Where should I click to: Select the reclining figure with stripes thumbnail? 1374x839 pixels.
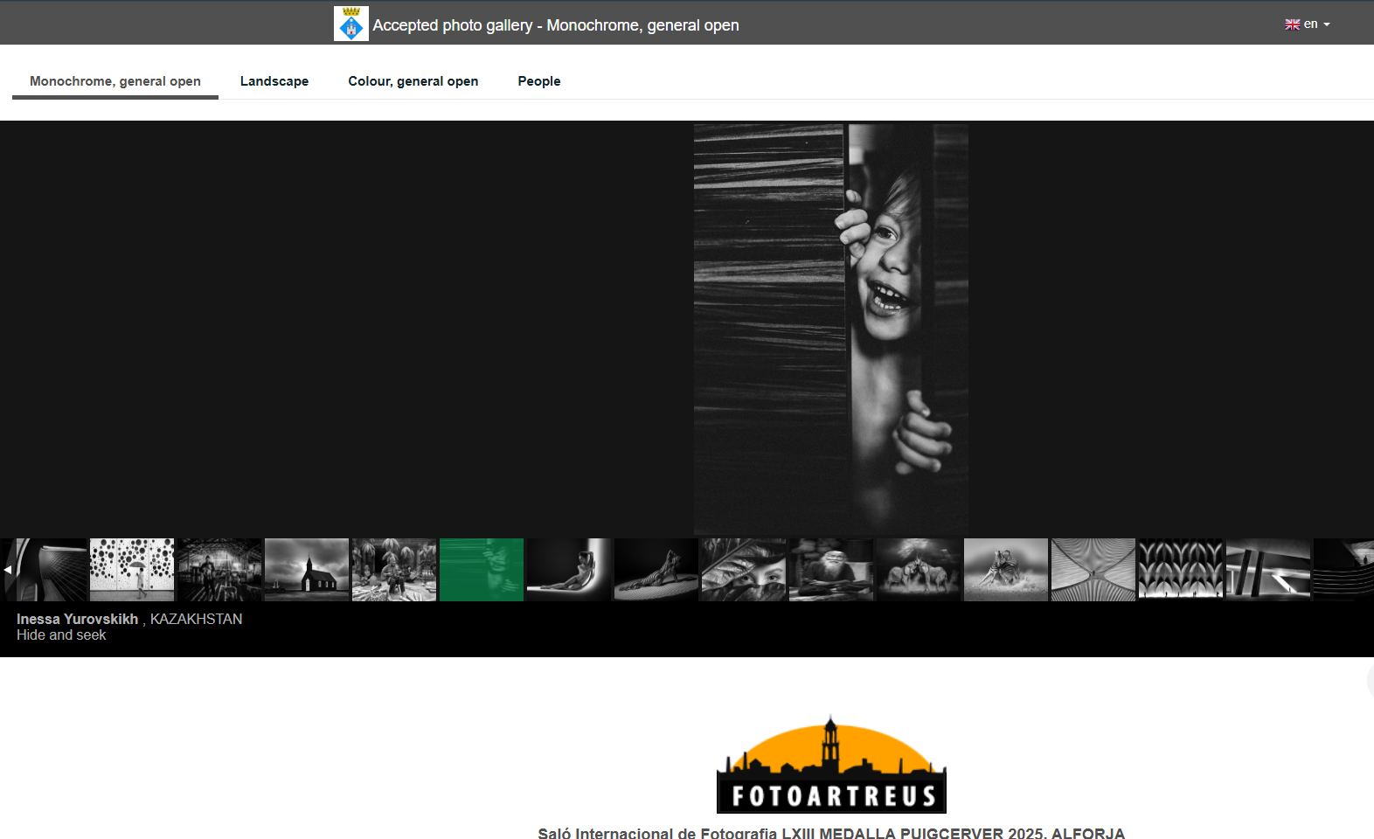[x=656, y=570]
